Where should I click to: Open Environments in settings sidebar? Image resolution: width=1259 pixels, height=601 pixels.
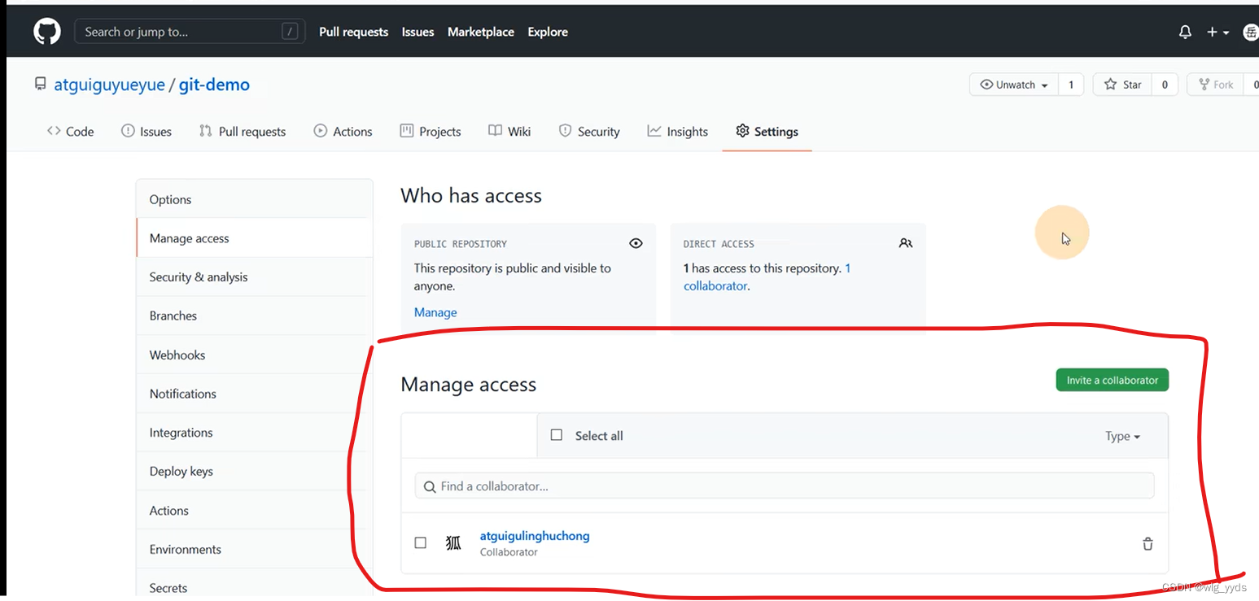(x=255, y=549)
